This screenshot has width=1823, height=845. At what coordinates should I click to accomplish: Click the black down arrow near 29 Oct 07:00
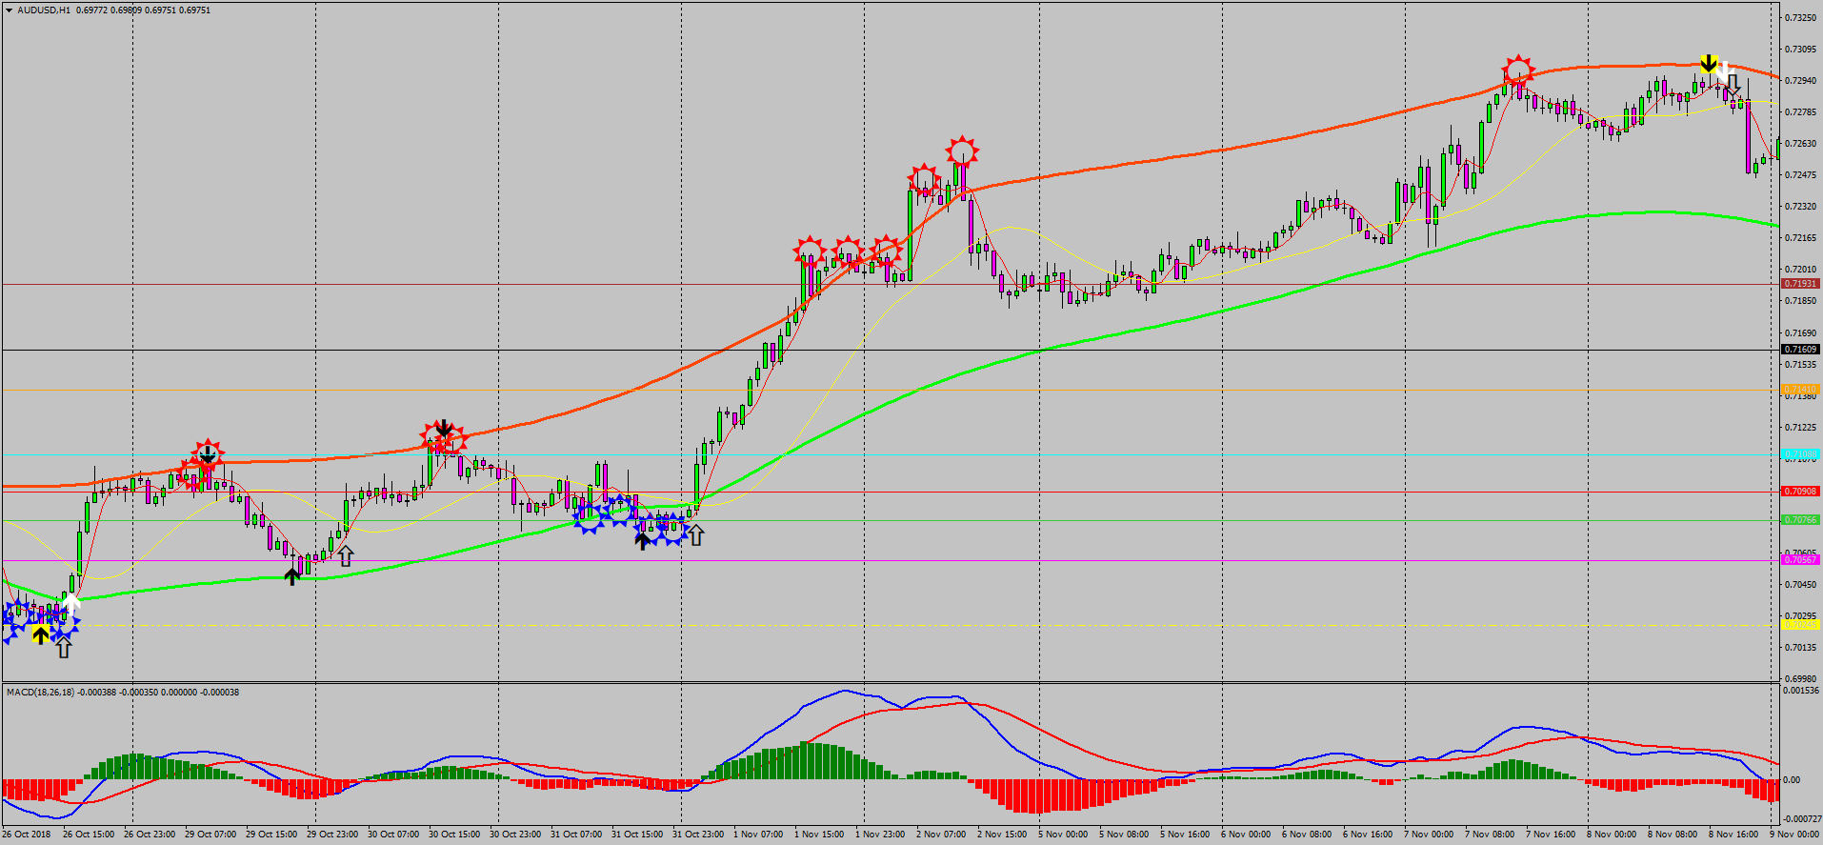(x=208, y=453)
